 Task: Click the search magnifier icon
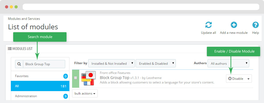pyautogui.click(x=19, y=64)
